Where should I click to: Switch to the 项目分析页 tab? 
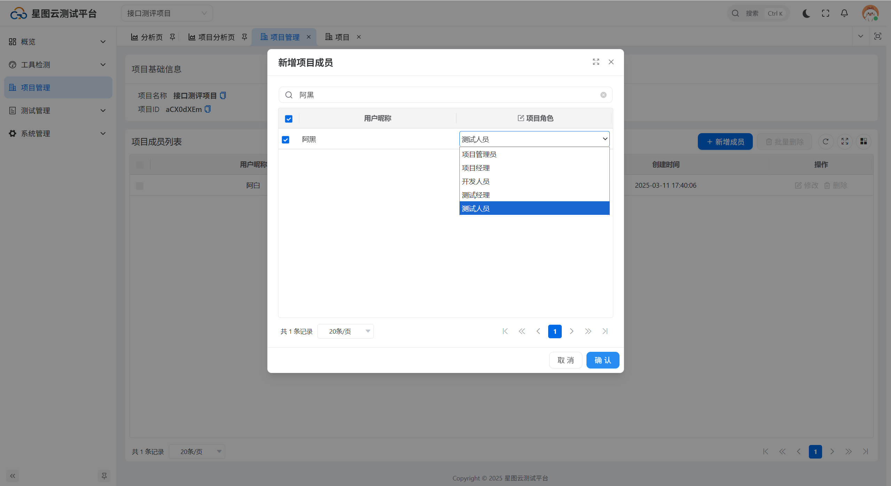coord(216,37)
